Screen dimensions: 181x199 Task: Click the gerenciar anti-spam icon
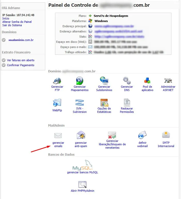(x=81, y=135)
